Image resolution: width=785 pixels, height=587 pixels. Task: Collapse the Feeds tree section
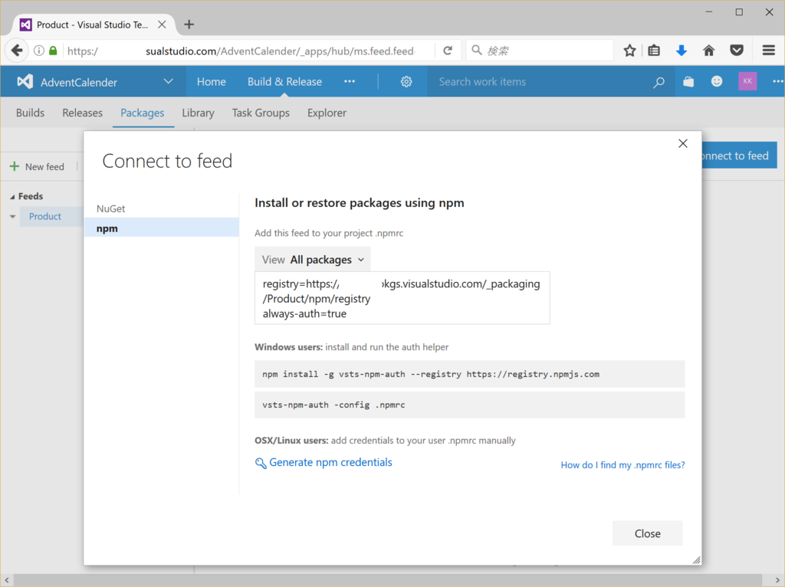click(x=12, y=197)
